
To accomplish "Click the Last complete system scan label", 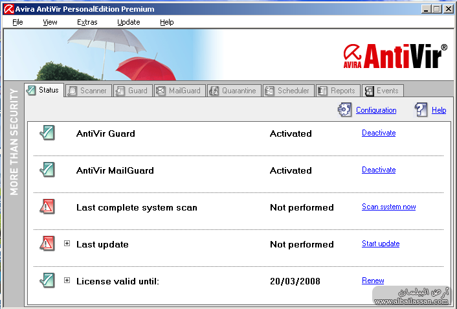I will (137, 207).
